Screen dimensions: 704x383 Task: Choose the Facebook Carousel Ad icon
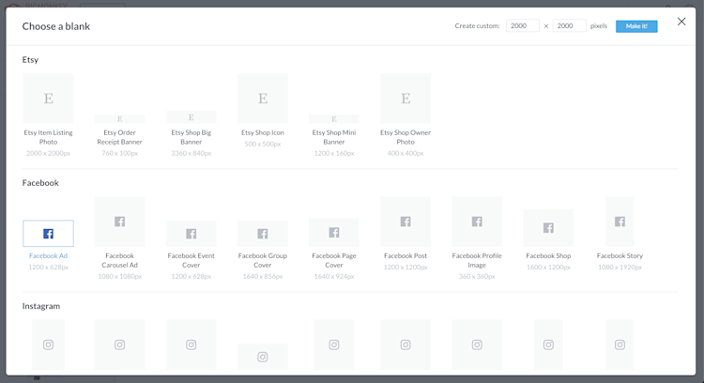[119, 222]
